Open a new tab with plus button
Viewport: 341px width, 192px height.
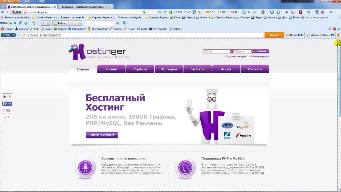point(111,7)
